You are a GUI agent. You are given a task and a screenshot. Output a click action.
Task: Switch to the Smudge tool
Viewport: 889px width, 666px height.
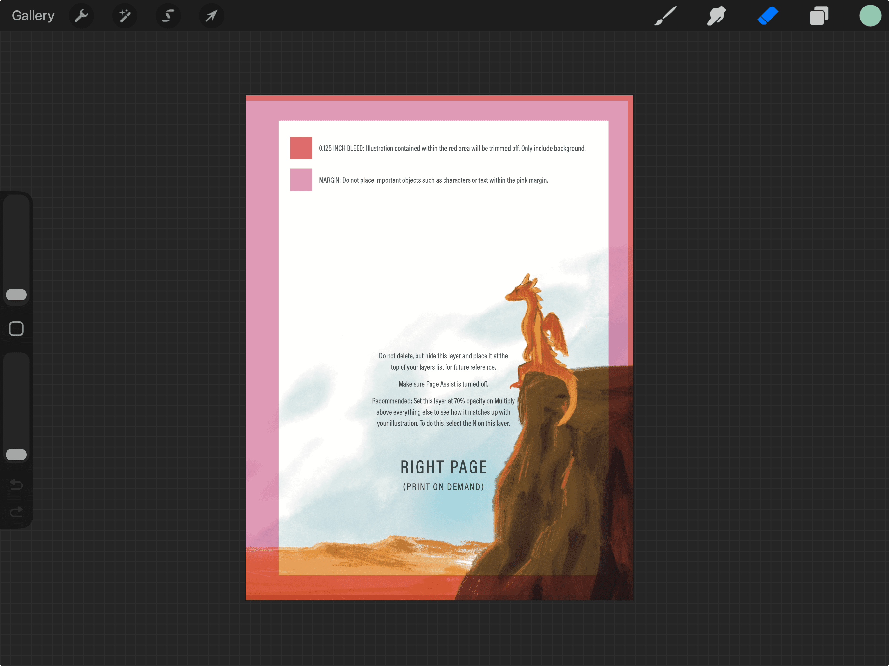tap(716, 16)
